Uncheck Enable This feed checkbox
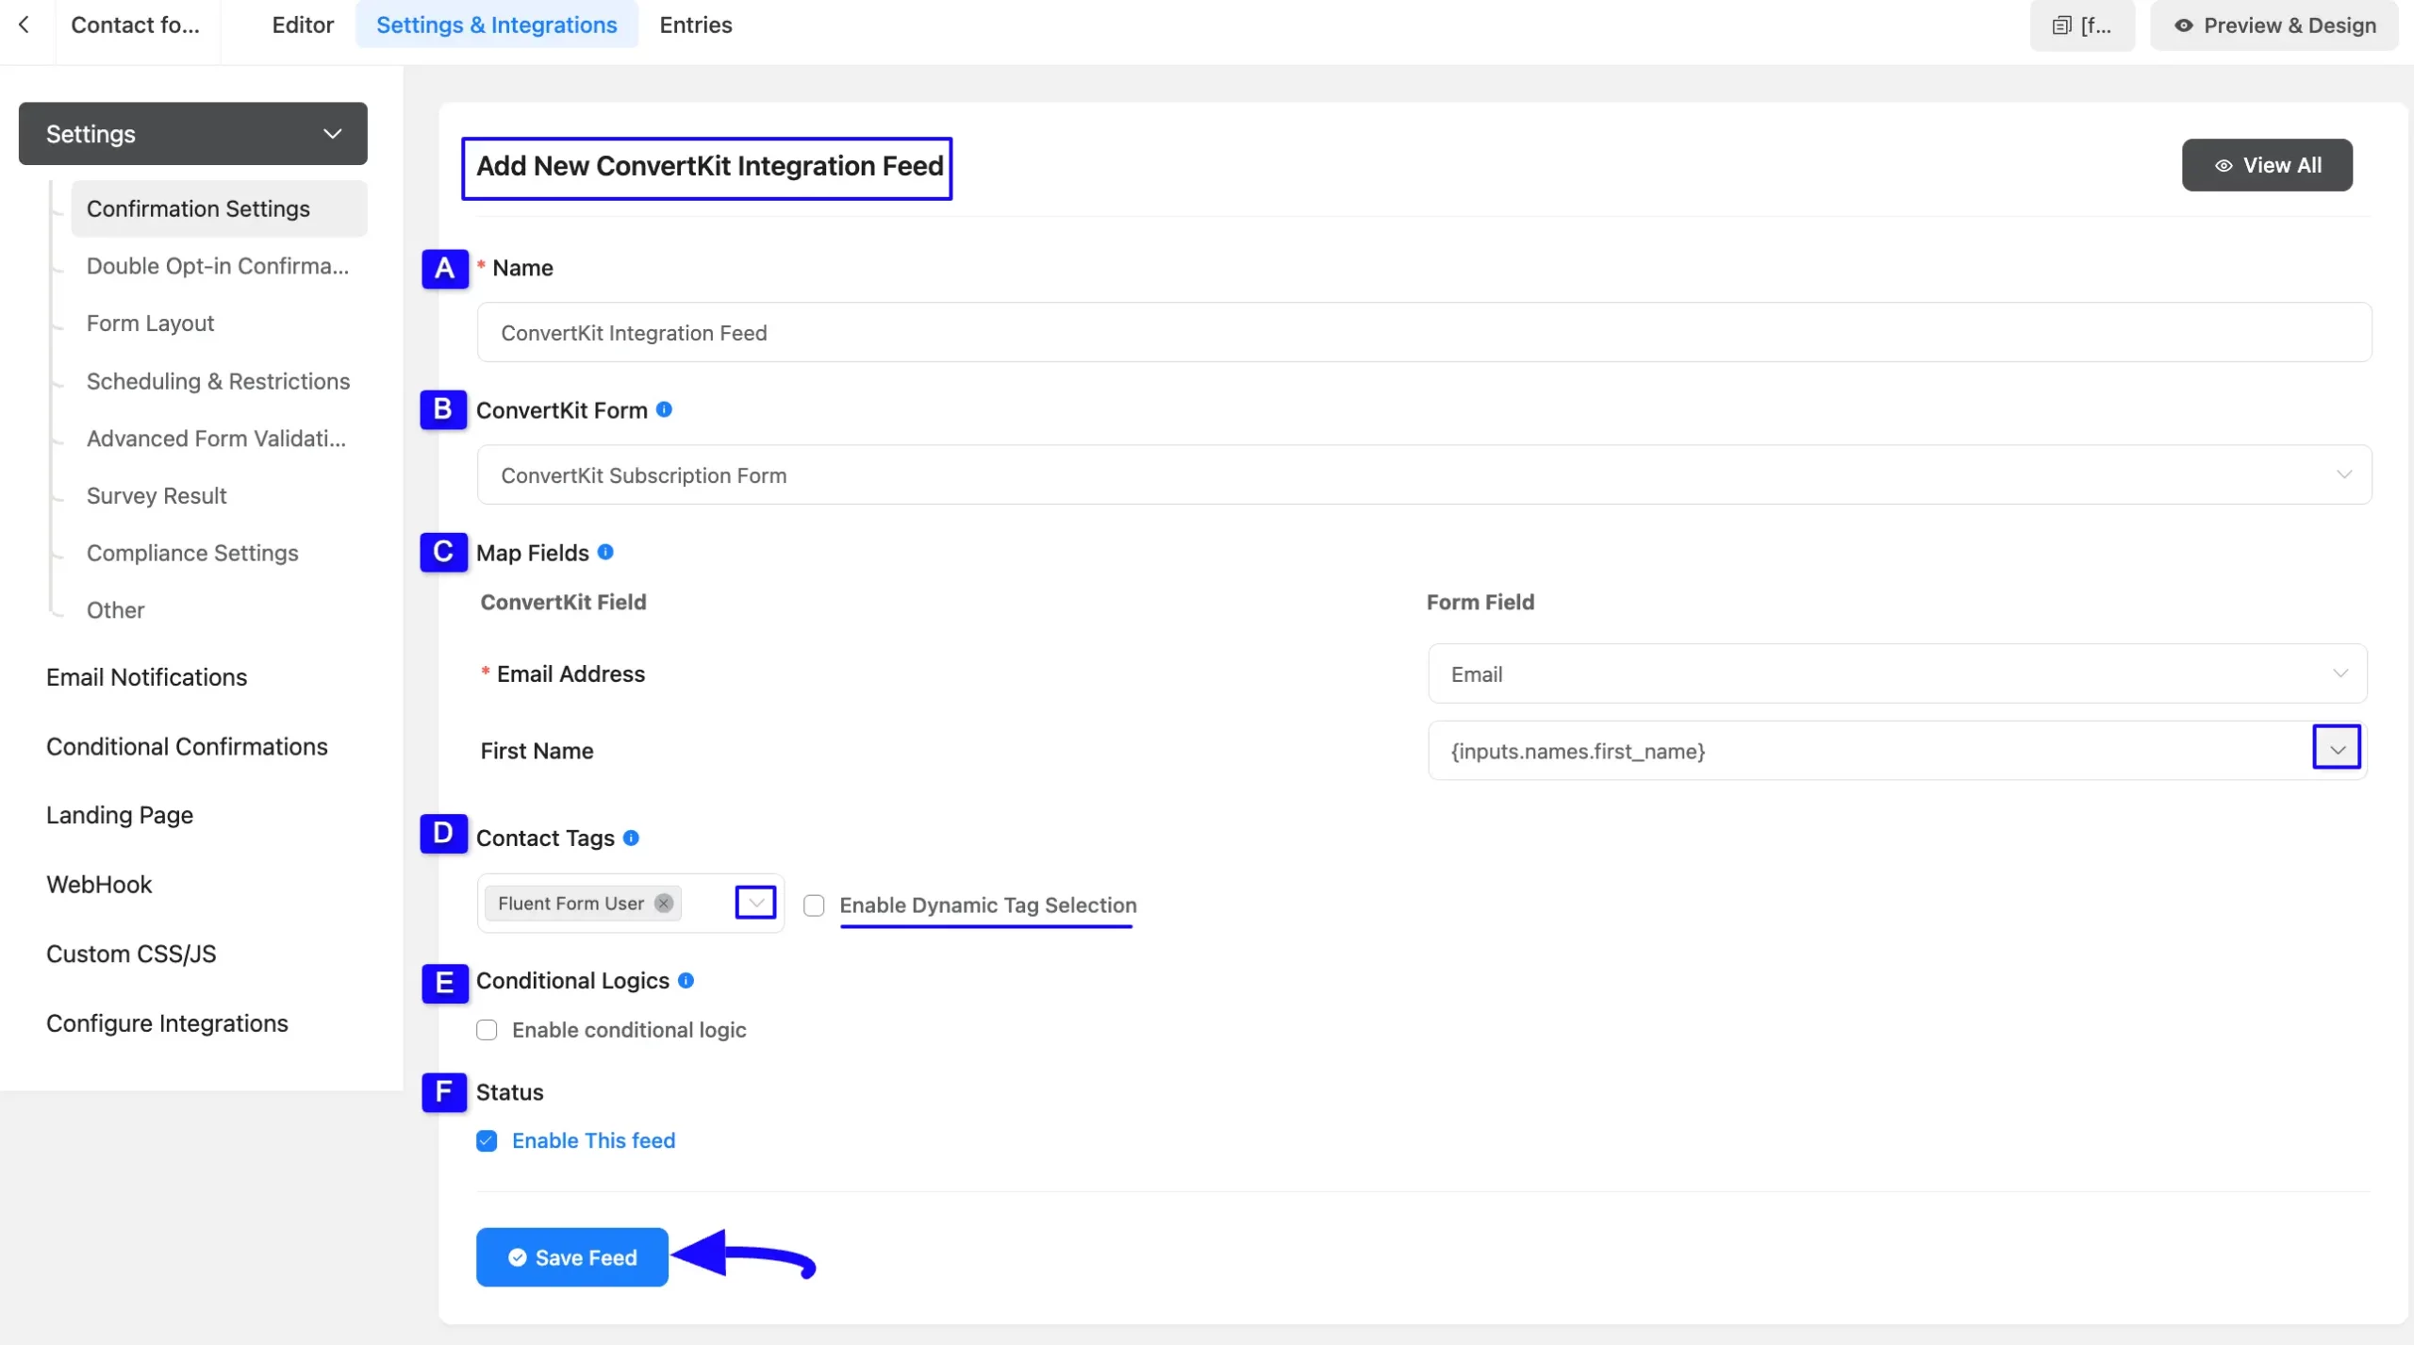 [487, 1141]
